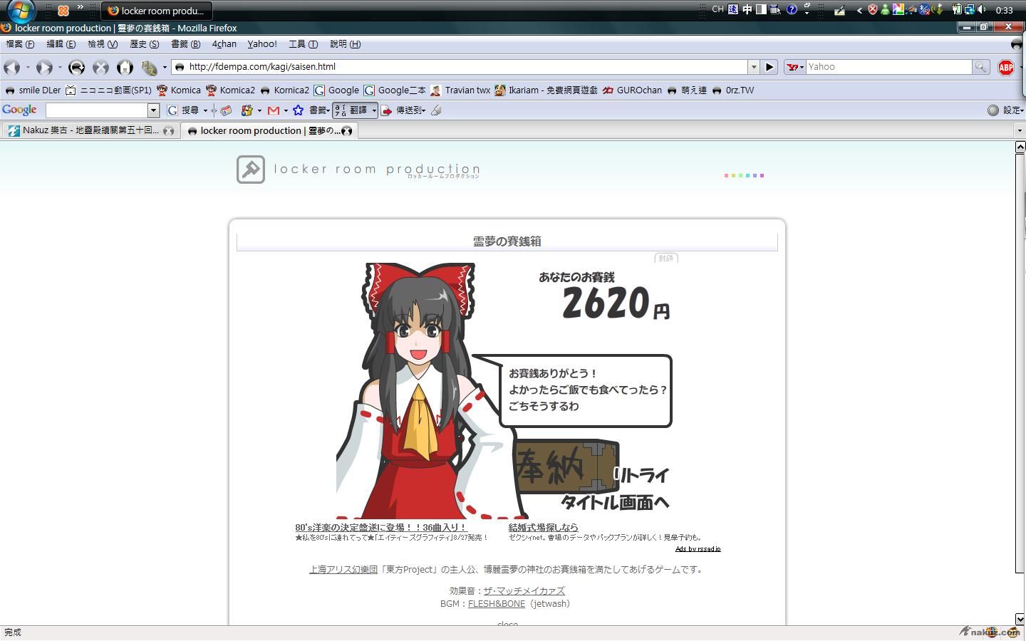Click the browser Back arrow
This screenshot has height=641, width=1026.
[11, 67]
